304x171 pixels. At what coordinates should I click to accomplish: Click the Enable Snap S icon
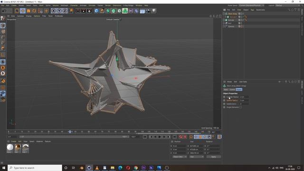tap(3, 62)
